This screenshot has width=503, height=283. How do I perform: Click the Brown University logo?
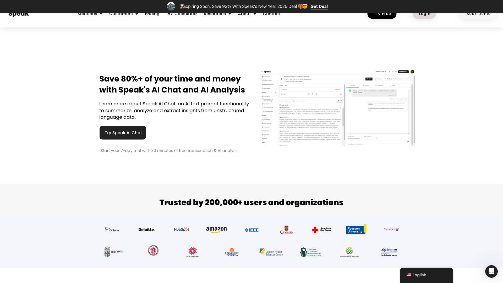114,252
